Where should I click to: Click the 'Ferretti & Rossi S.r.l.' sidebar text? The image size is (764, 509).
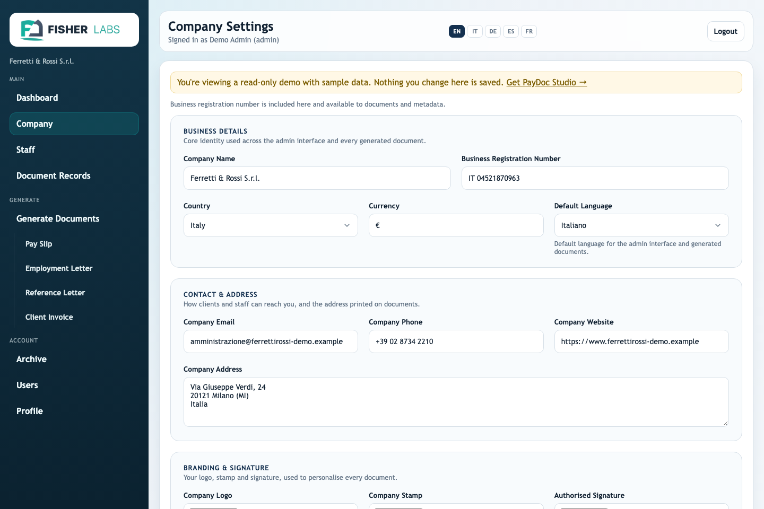pyautogui.click(x=41, y=61)
